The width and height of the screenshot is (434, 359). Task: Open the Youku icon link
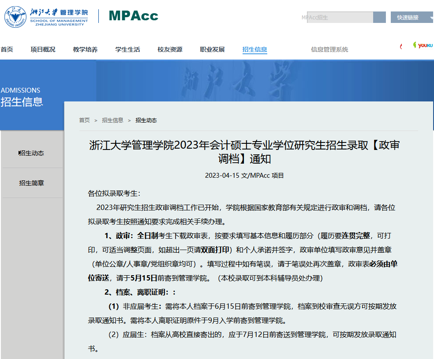[x=423, y=45]
